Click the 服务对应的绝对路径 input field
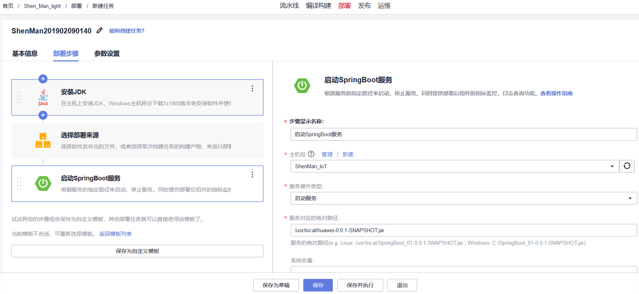This screenshot has width=639, height=294. 464,230
